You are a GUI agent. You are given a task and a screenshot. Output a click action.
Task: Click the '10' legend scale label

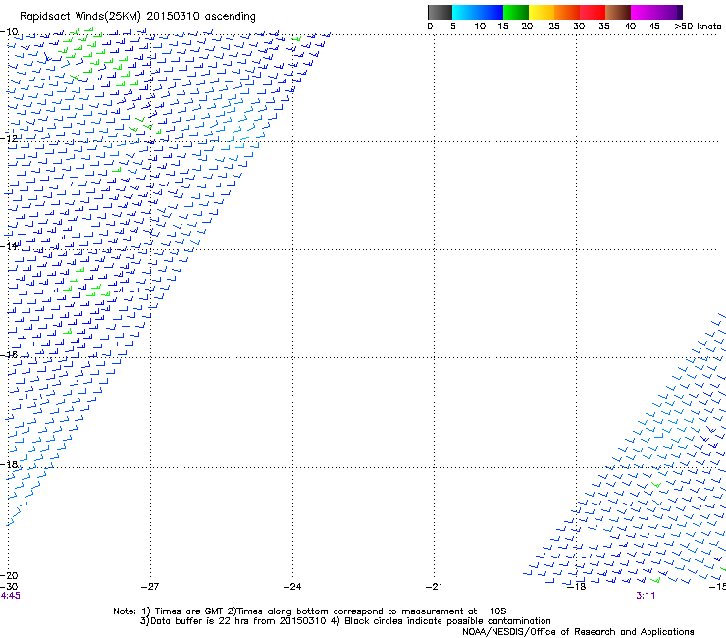(x=480, y=27)
